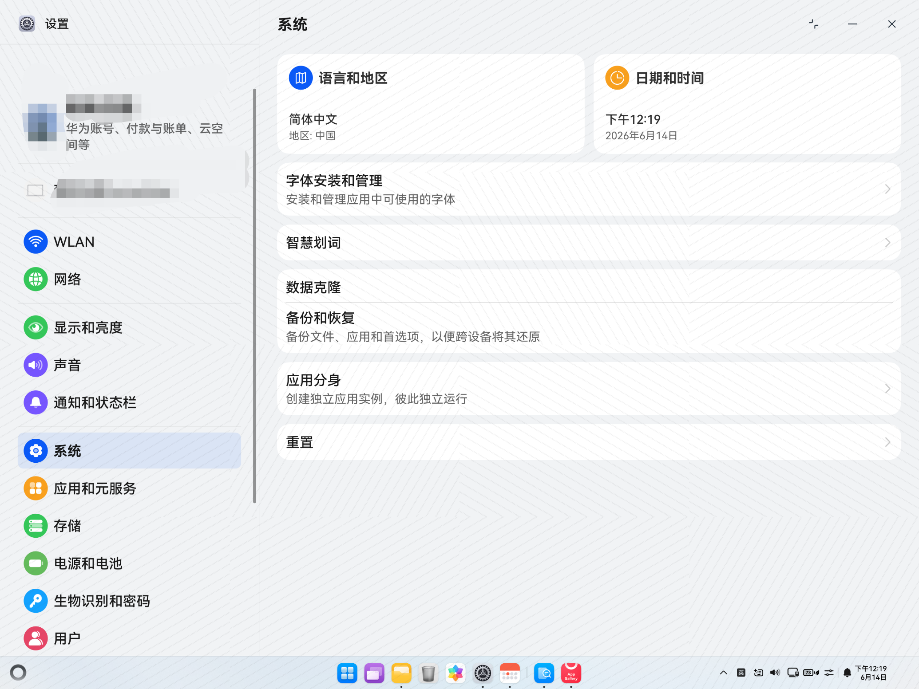Select the 网络 network sidebar item
The image size is (919, 689).
click(129, 279)
